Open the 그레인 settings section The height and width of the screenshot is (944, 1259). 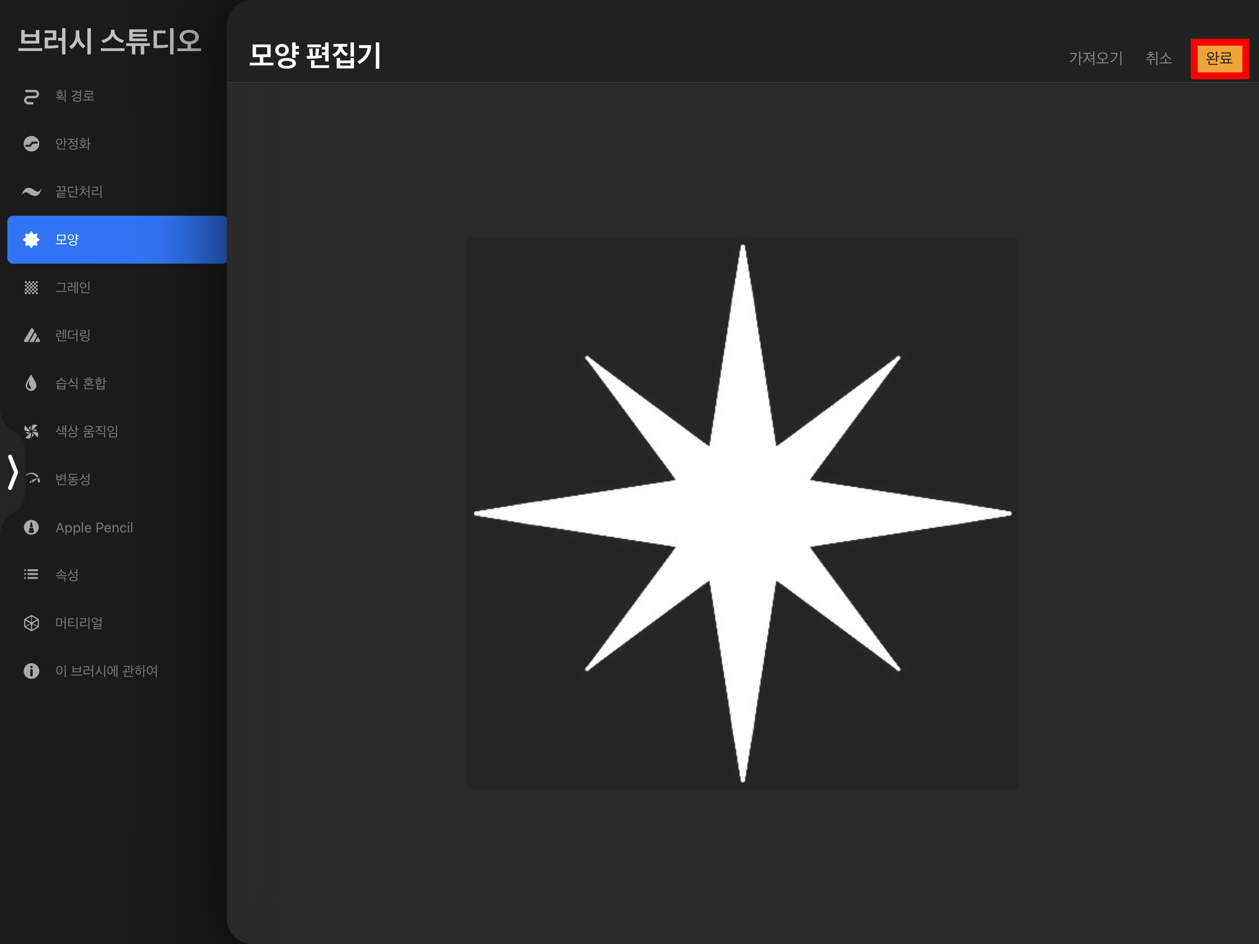(73, 288)
